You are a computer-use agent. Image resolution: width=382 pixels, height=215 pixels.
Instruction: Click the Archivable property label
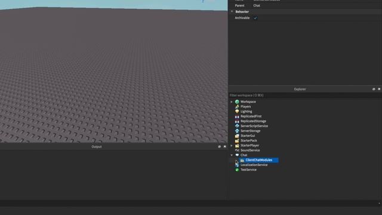(x=242, y=18)
